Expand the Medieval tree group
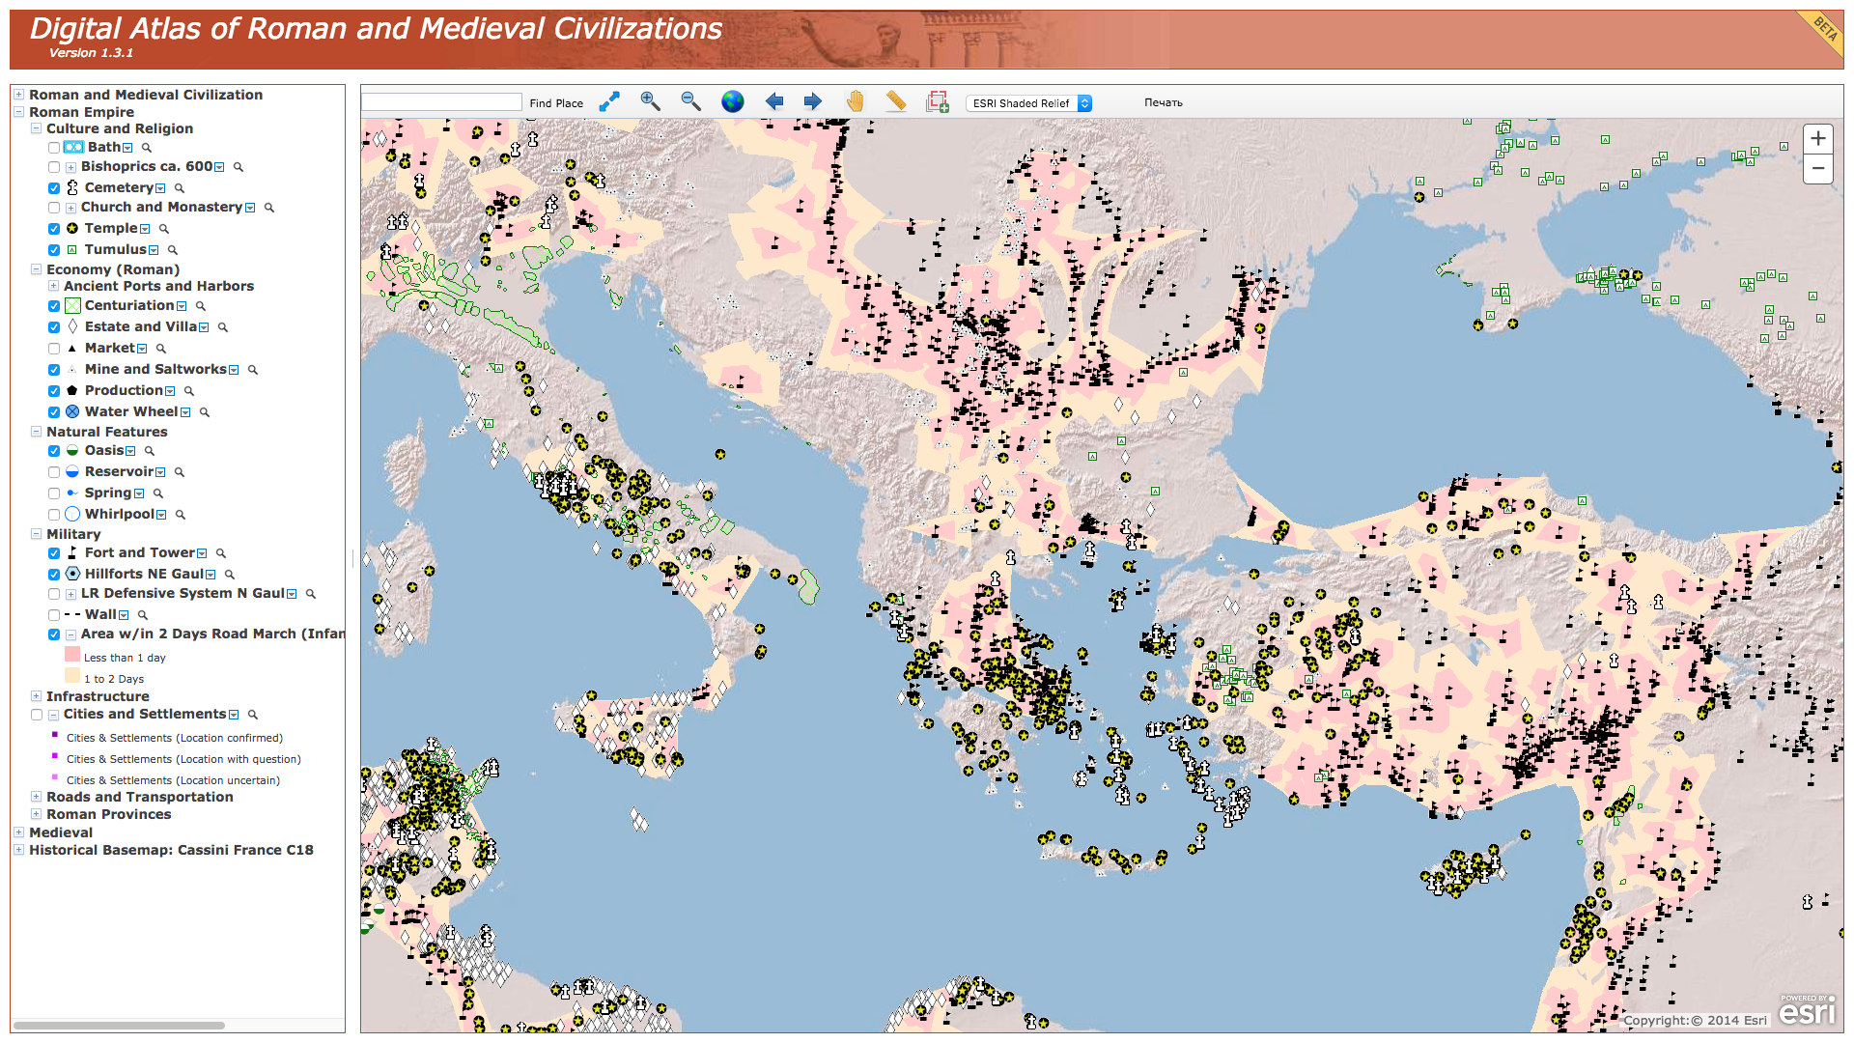The width and height of the screenshot is (1854, 1043). pos(18,832)
